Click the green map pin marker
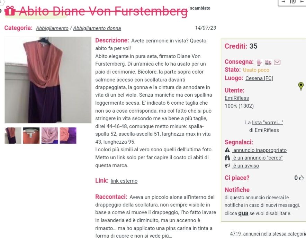This screenshot has width=306, height=248. point(301,86)
